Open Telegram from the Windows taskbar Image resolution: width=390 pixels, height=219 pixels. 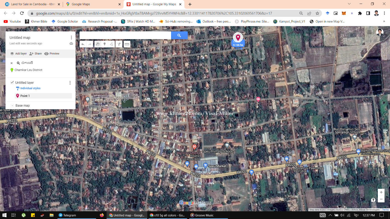click(67, 215)
